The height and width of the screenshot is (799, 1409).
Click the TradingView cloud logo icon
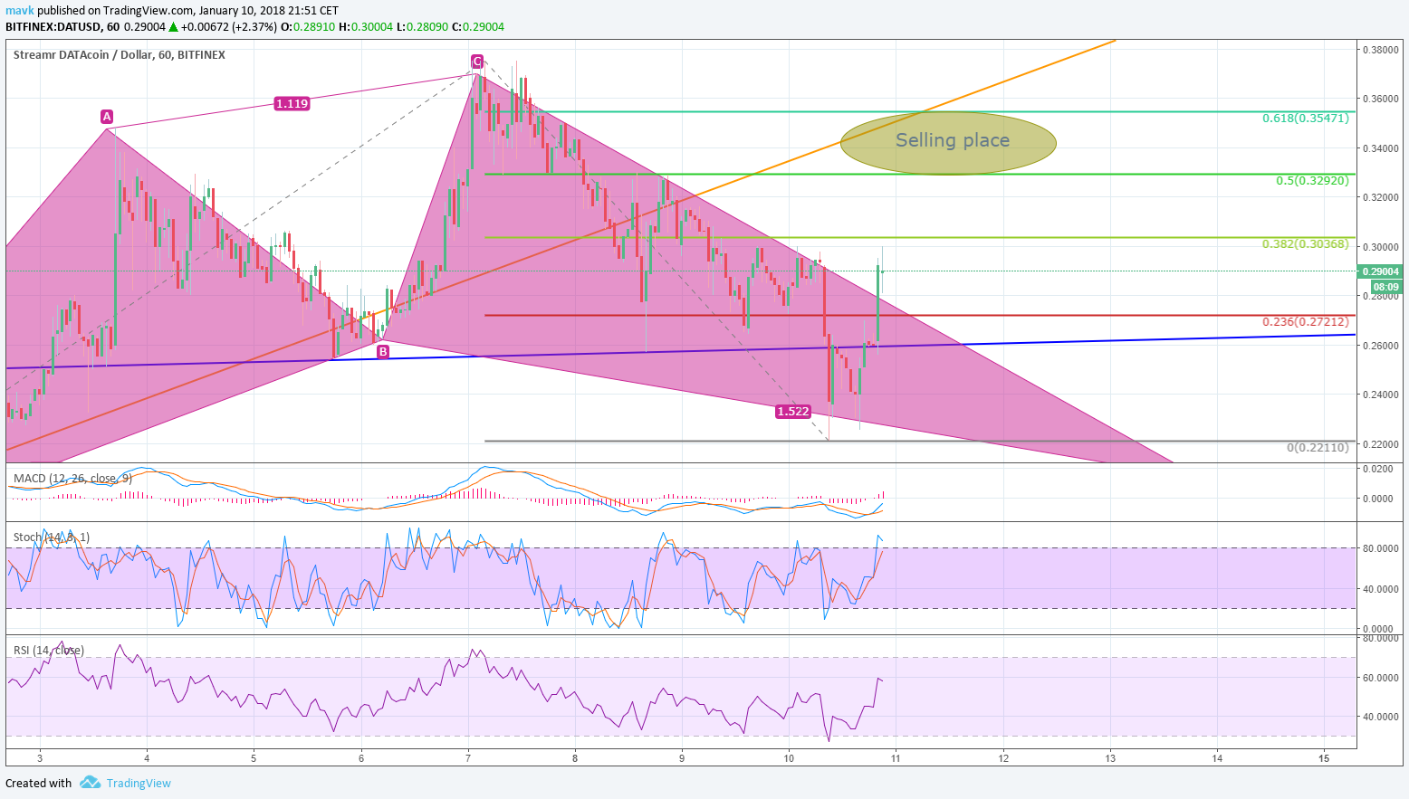coord(90,783)
